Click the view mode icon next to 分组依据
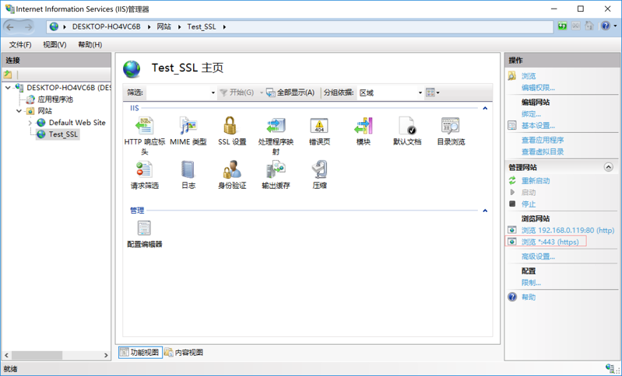The width and height of the screenshot is (622, 376). (x=430, y=92)
